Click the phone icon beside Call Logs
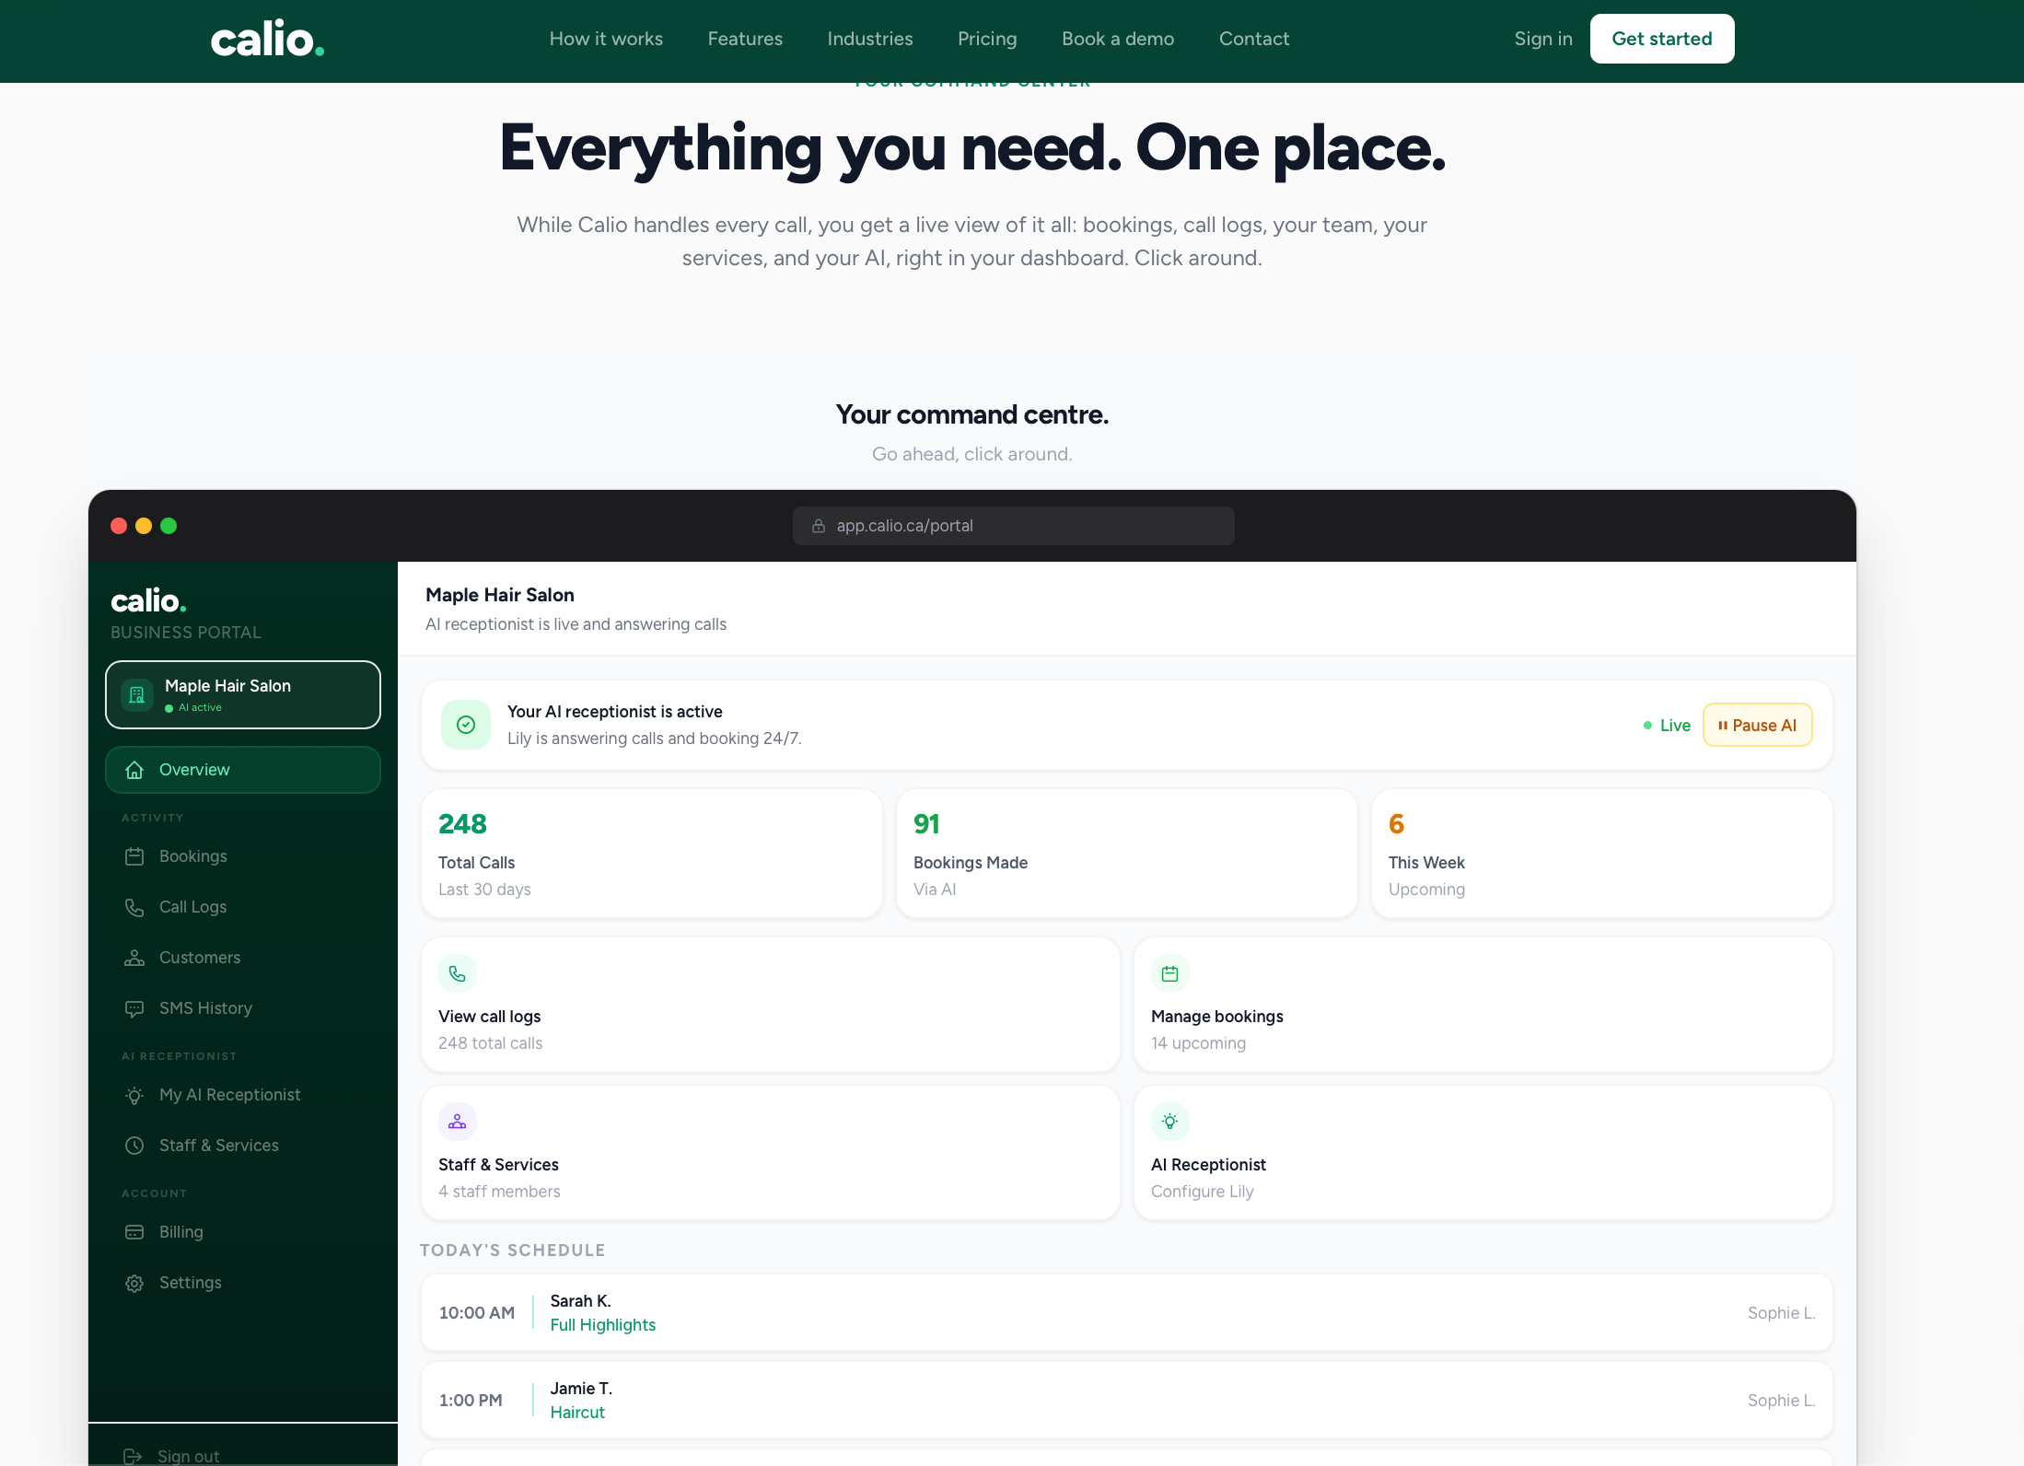Viewport: 2024px width, 1466px height. coord(134,907)
